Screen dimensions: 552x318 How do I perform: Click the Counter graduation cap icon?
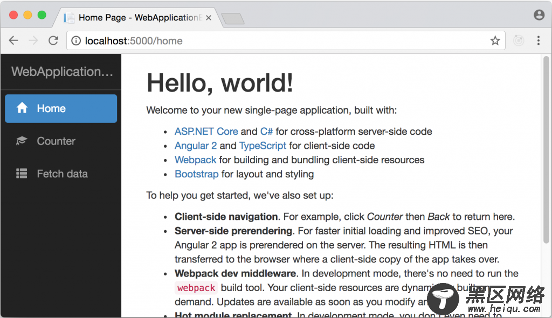tap(22, 141)
